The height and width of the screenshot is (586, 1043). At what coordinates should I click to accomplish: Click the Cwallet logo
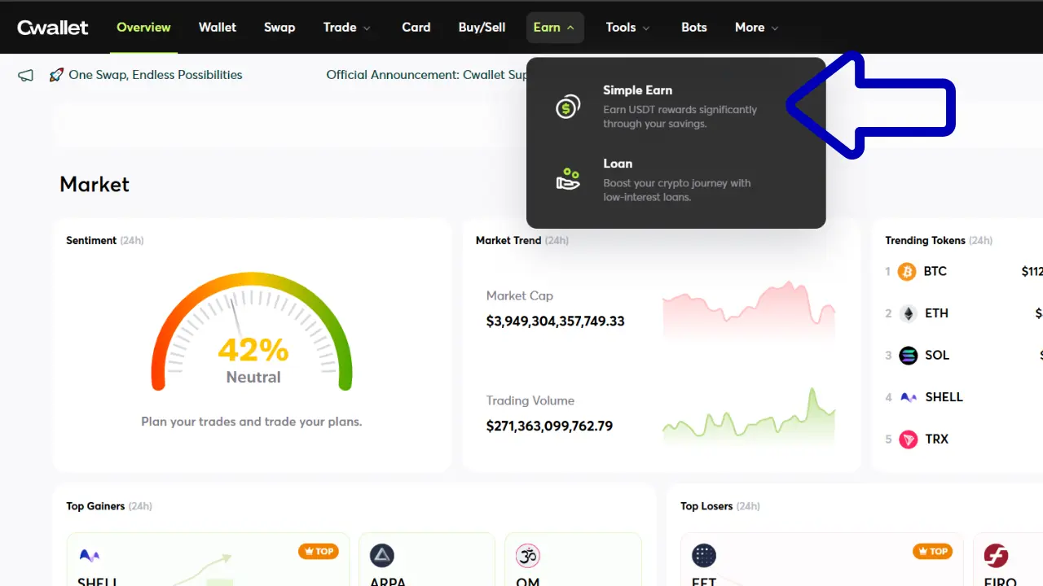(53, 28)
